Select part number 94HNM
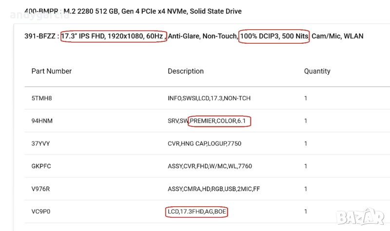The width and height of the screenshot is (390, 231). click(x=41, y=121)
